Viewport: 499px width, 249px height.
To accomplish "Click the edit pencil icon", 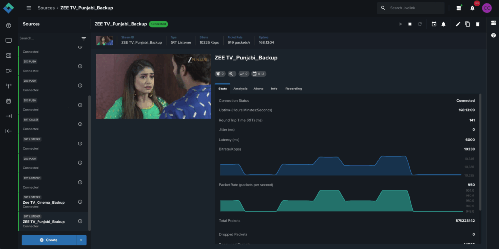I will (458, 24).
